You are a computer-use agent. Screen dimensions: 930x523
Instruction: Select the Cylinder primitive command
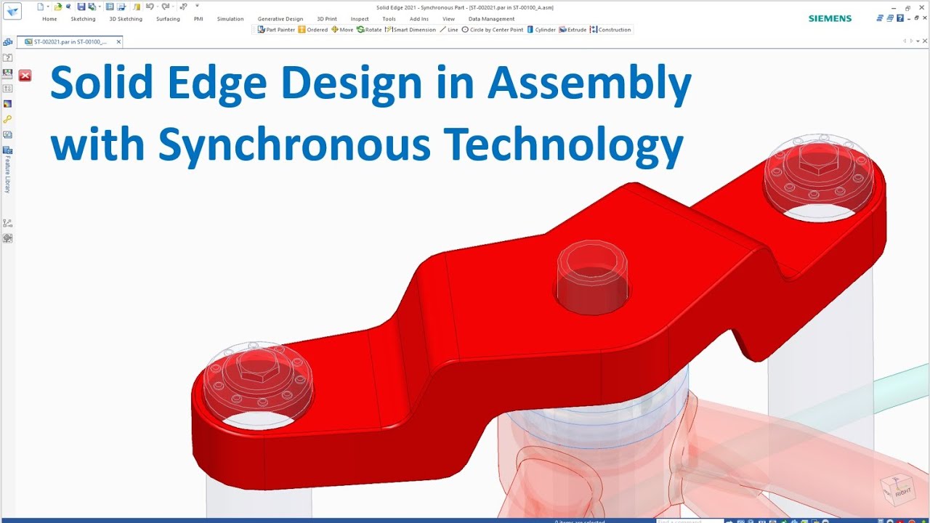[541, 30]
